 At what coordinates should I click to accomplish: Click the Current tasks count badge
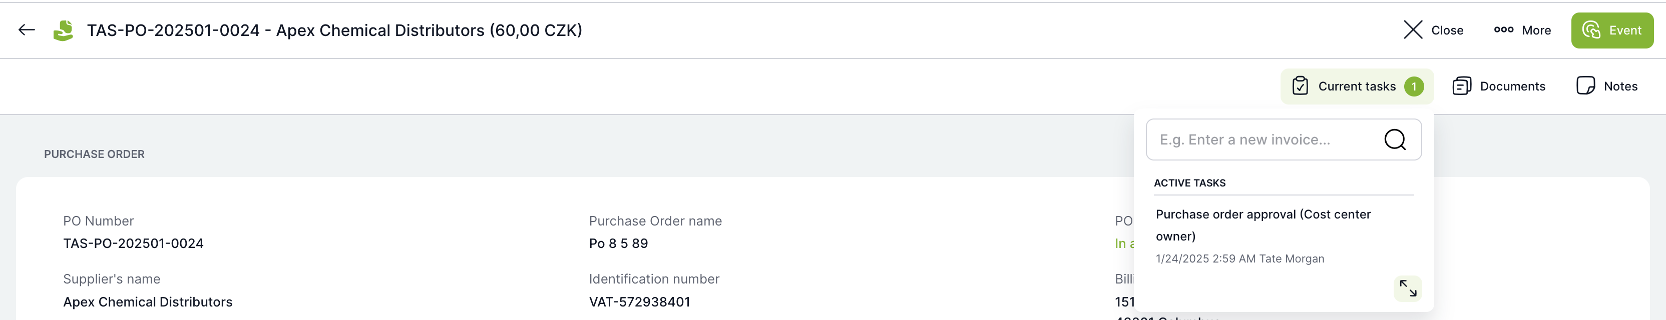click(x=1414, y=86)
